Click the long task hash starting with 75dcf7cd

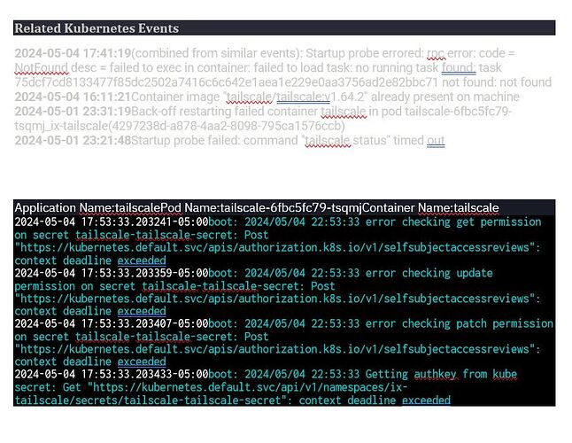pos(227,82)
